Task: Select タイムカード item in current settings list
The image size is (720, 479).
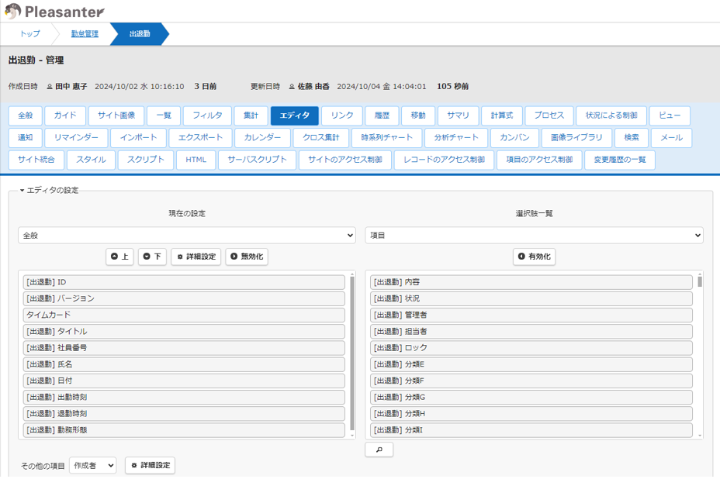Action: (184, 315)
